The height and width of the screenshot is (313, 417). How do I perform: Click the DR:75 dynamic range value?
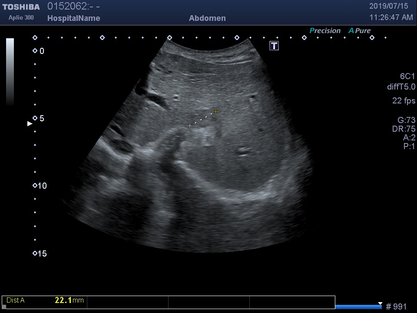coord(404,129)
